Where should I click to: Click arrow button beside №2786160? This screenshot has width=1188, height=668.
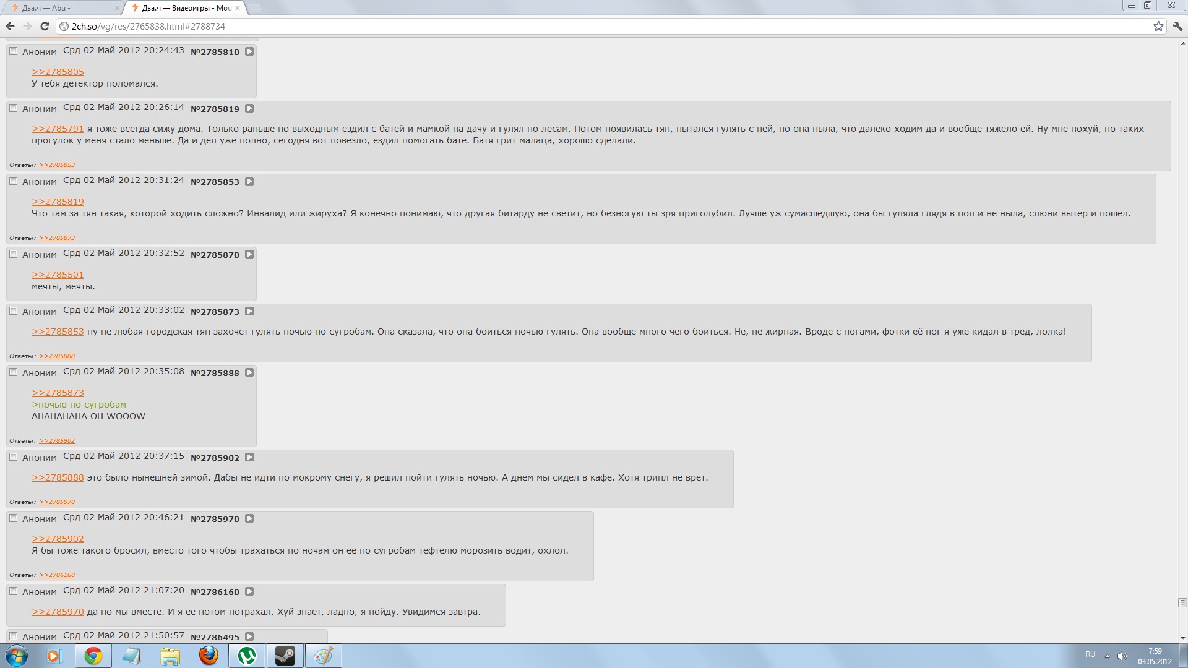tap(249, 591)
